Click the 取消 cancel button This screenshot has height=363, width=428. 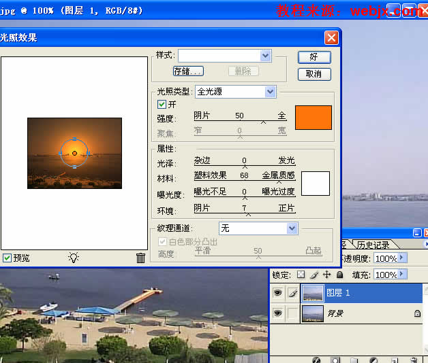(x=314, y=74)
